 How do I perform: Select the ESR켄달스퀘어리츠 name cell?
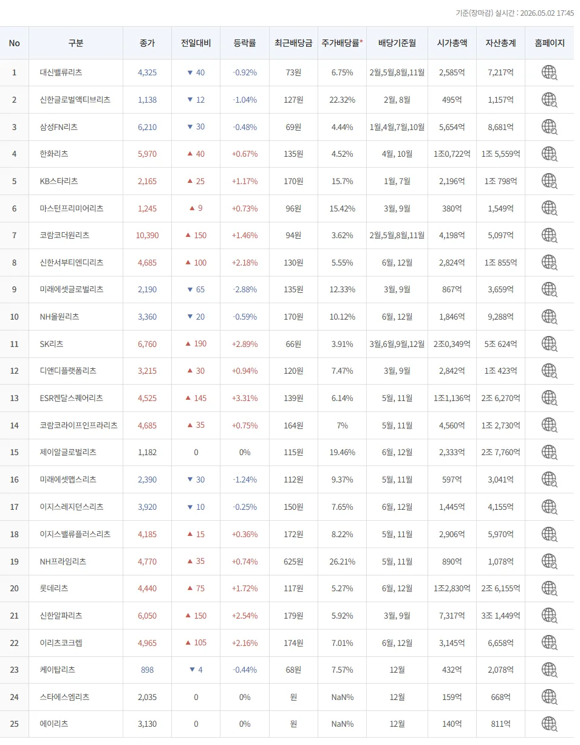click(76, 398)
